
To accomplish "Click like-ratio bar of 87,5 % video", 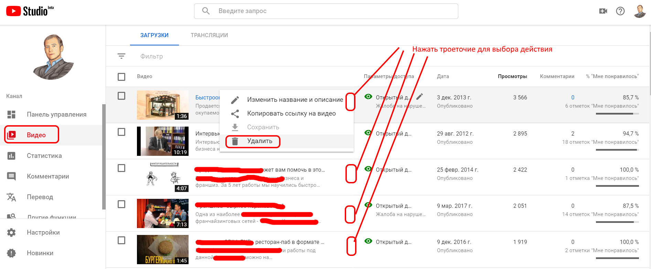I will tap(617, 222).
